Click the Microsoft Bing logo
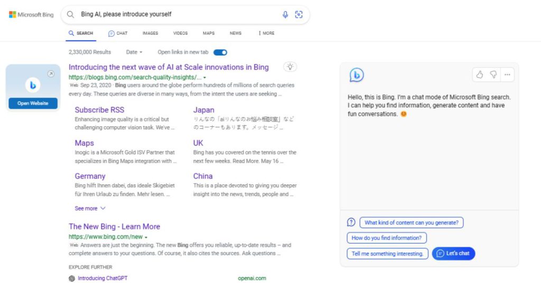The height and width of the screenshot is (283, 541). (31, 14)
